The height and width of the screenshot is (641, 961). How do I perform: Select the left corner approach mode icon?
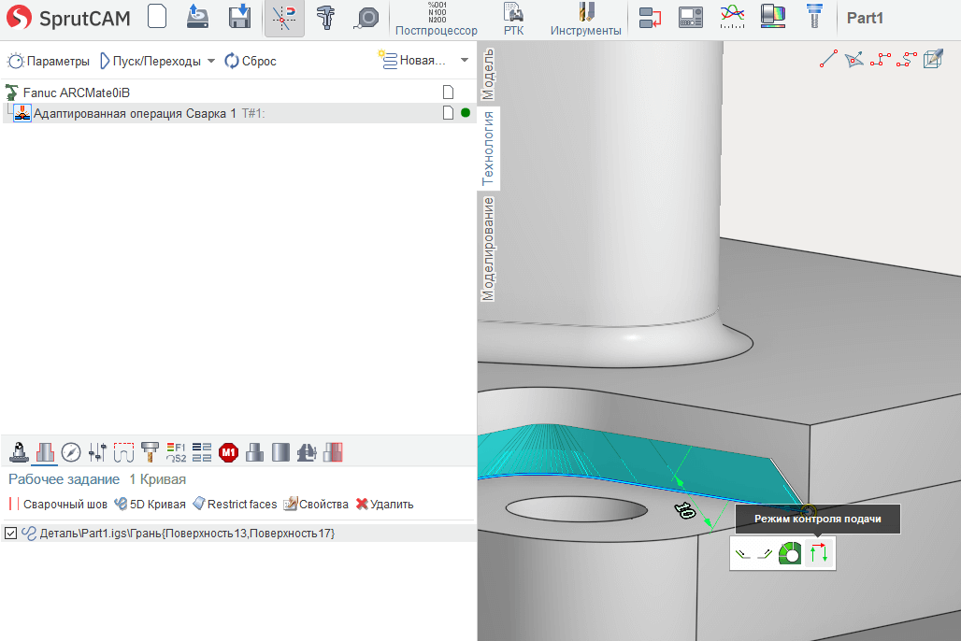742,554
